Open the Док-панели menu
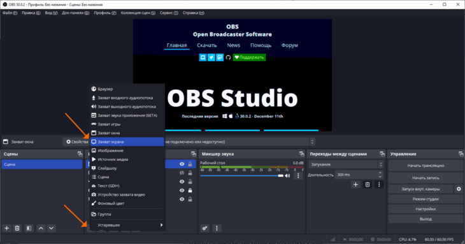Screen dimensions: 465x244 (x=75, y=13)
